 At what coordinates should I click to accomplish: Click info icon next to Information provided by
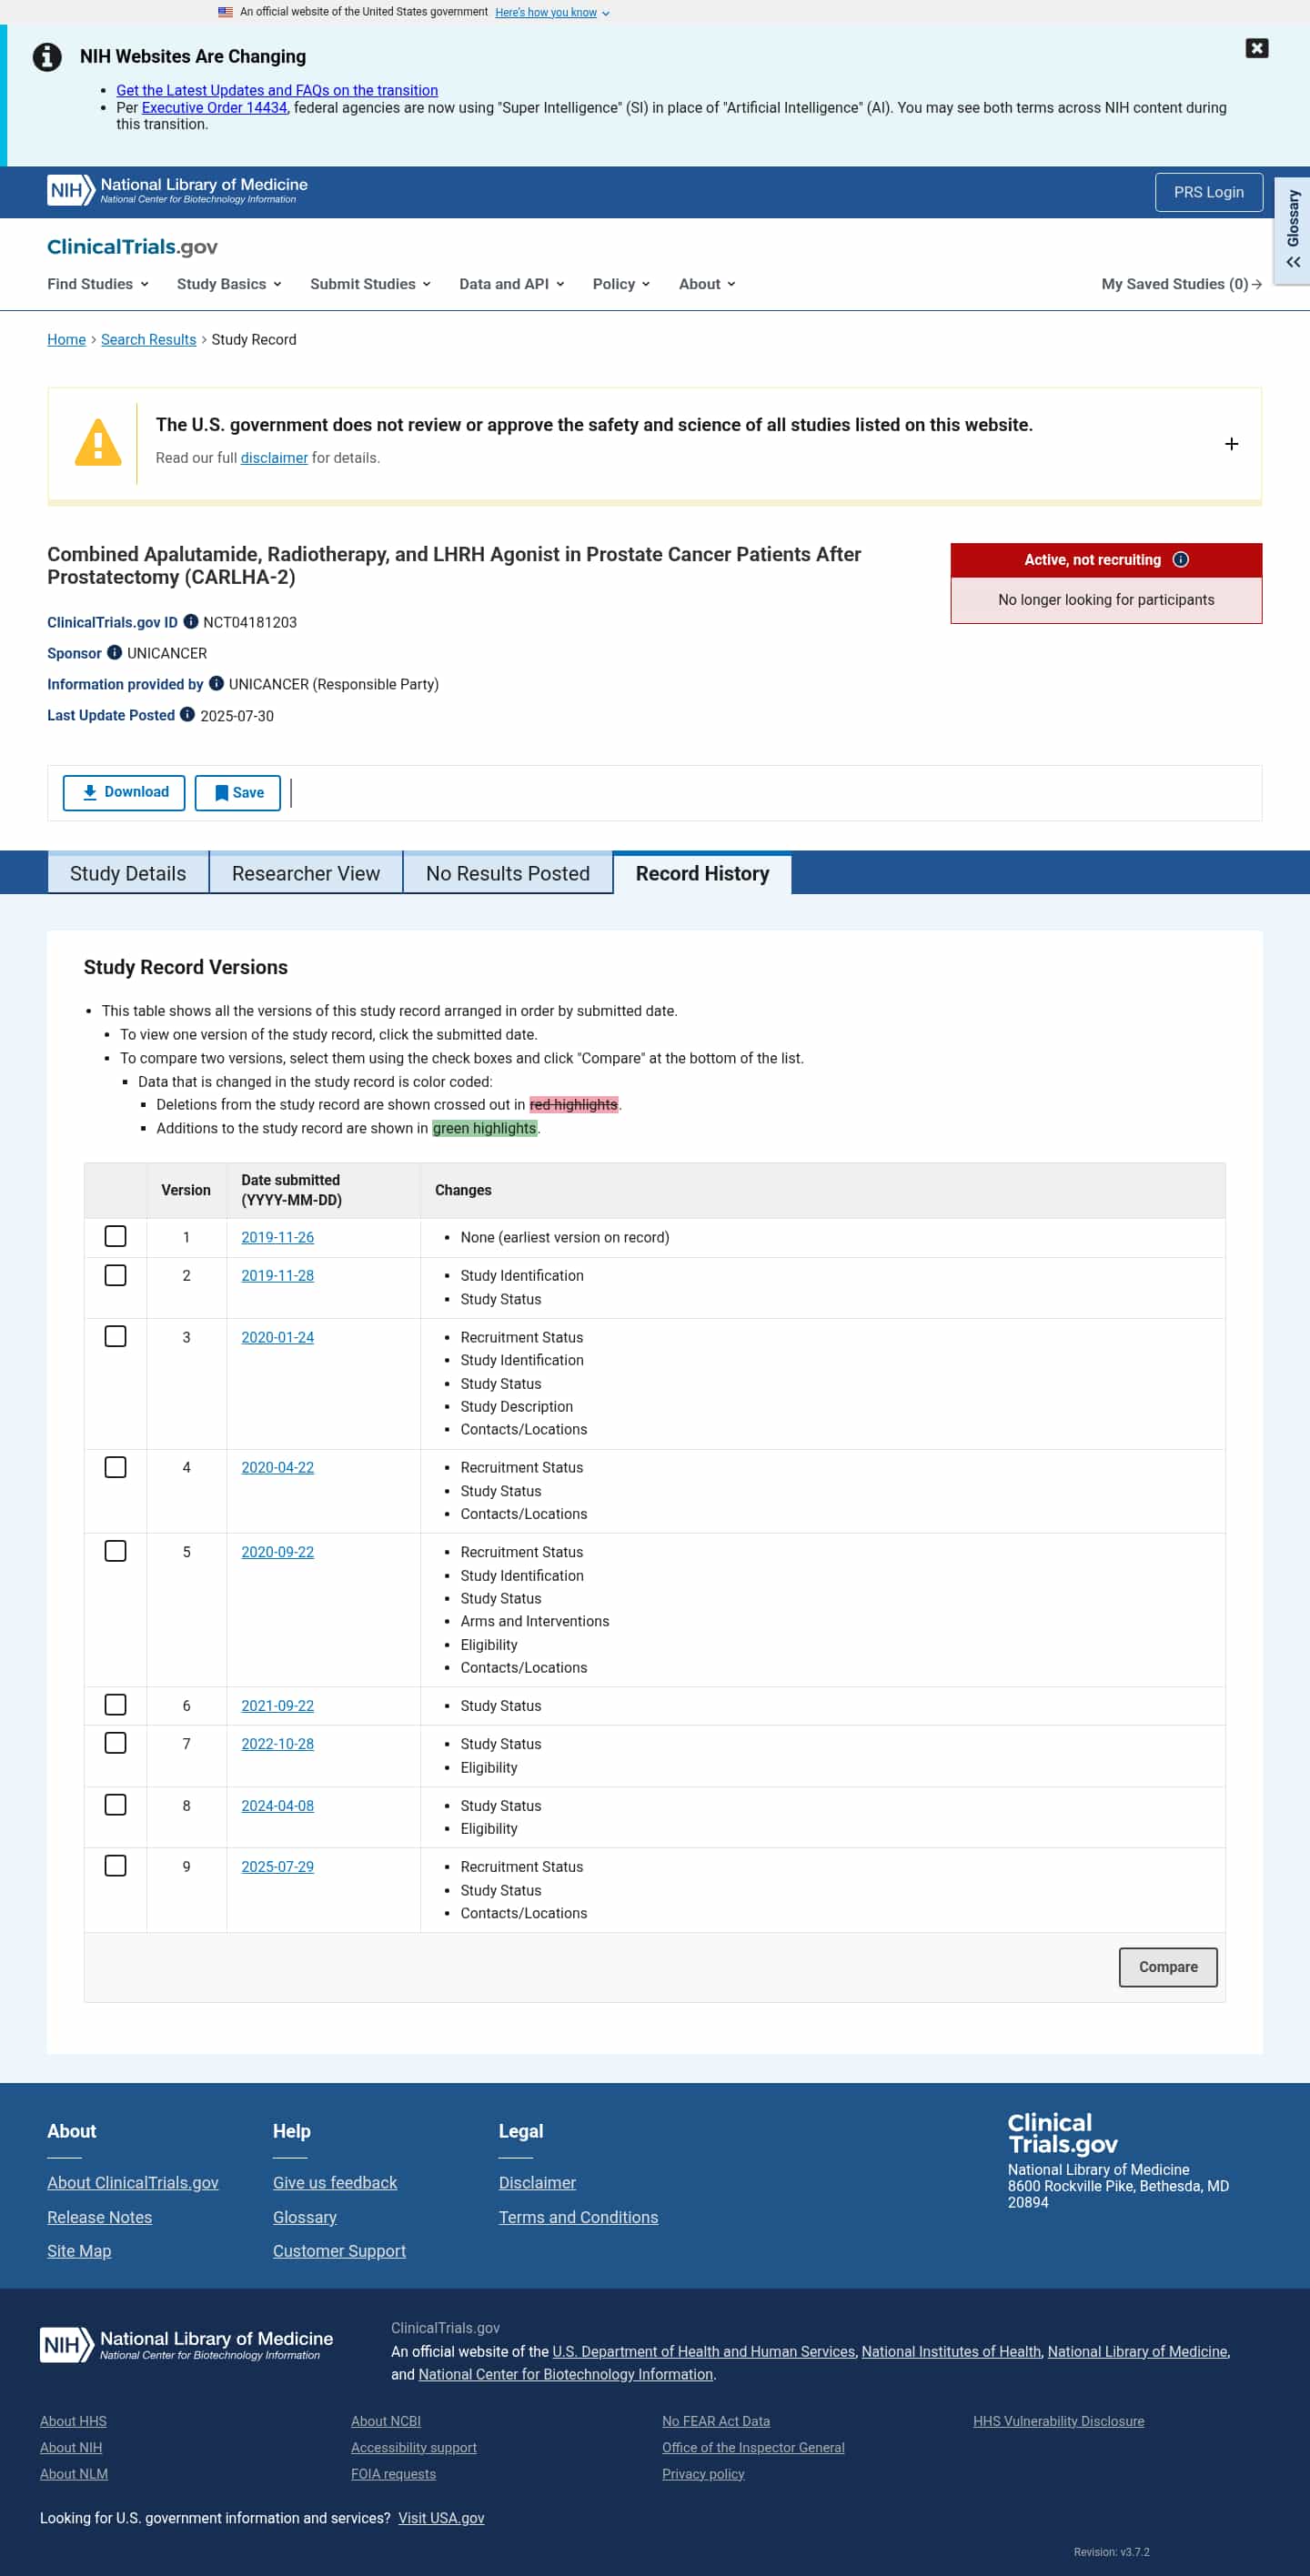point(216,683)
